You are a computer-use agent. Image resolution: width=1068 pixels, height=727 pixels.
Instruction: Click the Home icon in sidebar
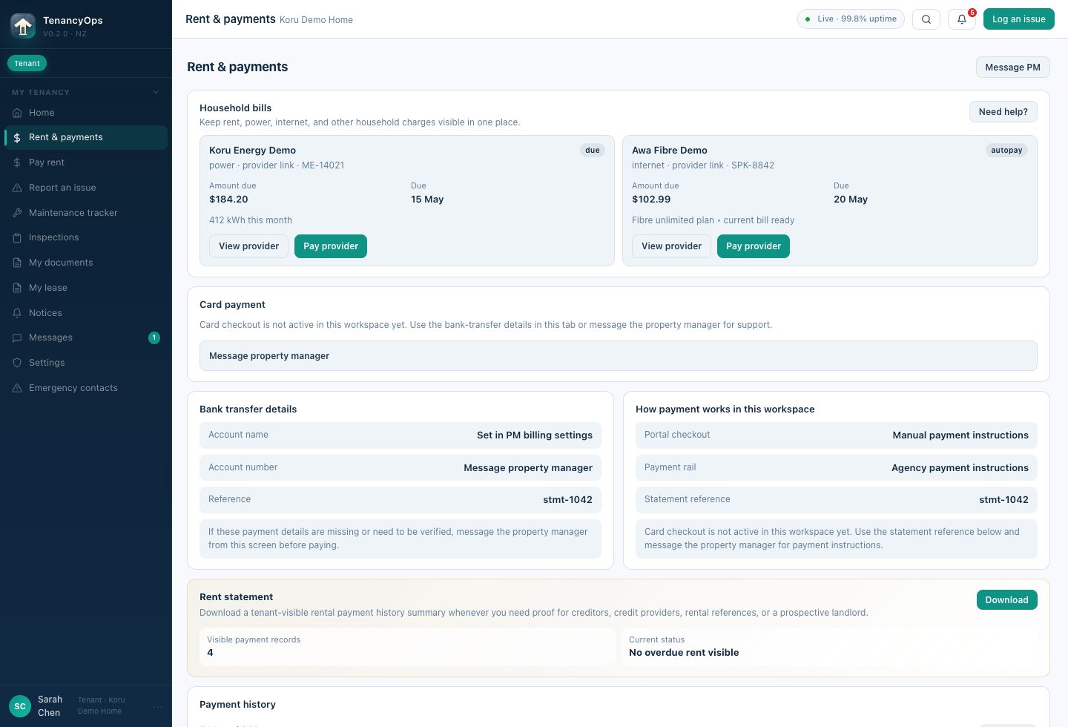tap(17, 113)
